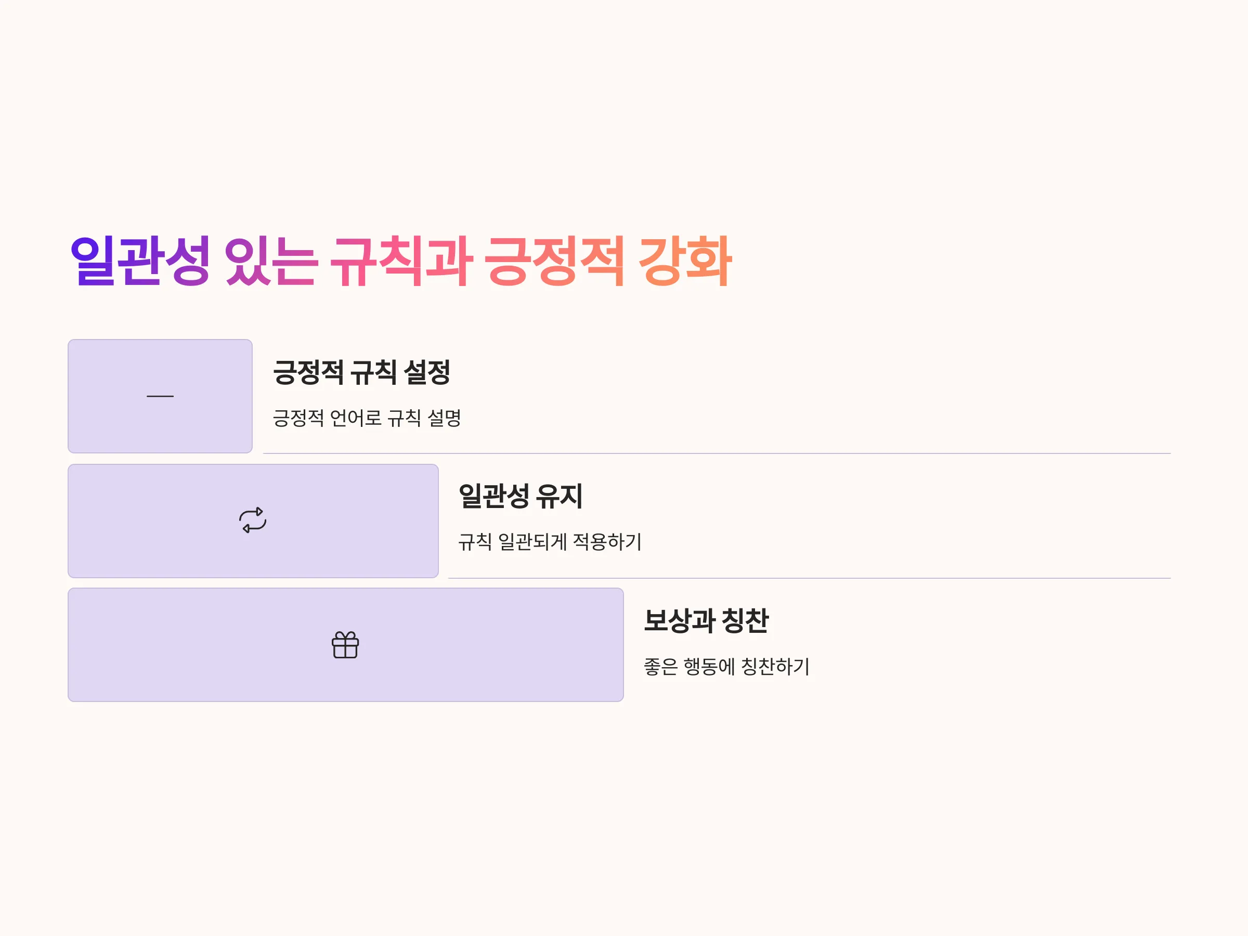
Task: Select the shortest purple bar shape
Action: pos(160,396)
